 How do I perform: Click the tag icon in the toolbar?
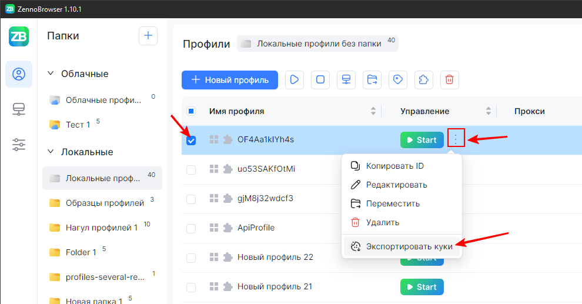398,80
